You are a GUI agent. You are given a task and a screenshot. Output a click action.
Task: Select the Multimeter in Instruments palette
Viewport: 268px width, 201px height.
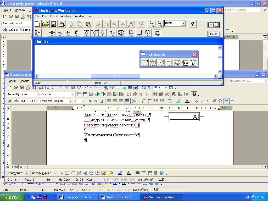(x=144, y=63)
